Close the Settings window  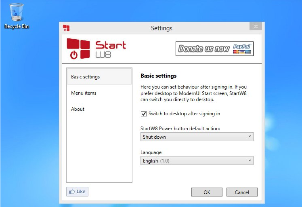(x=256, y=26)
